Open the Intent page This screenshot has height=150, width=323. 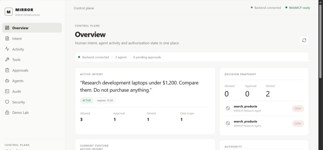click(32, 38)
